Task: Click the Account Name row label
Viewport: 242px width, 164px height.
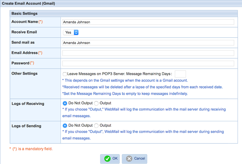Action: (25, 21)
